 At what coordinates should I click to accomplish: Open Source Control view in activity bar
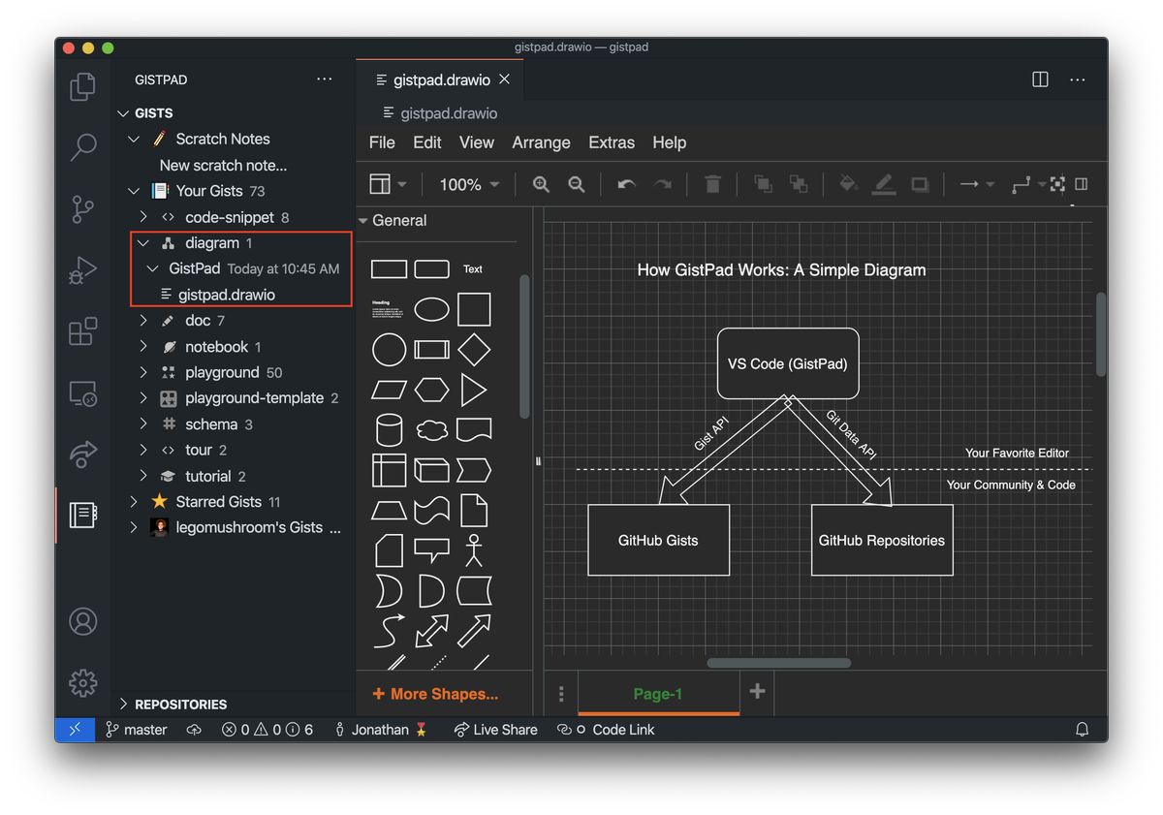[x=83, y=209]
